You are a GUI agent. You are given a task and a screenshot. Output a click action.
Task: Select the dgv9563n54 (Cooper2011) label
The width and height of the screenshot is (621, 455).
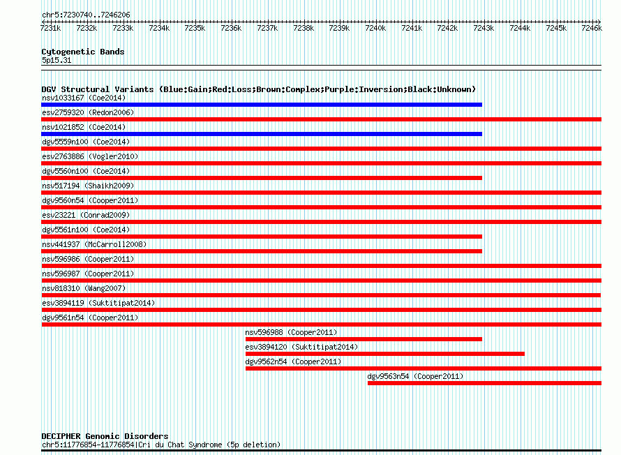click(415, 376)
